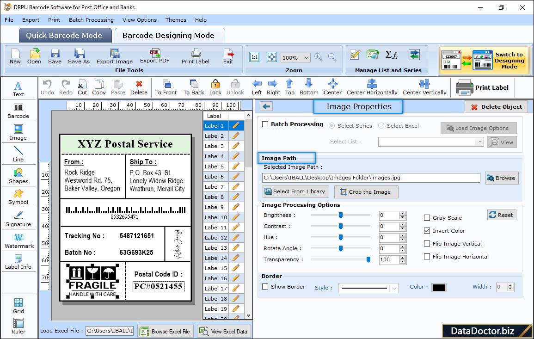Open the Symbol tool
This screenshot has height=339, width=534.
[18, 197]
